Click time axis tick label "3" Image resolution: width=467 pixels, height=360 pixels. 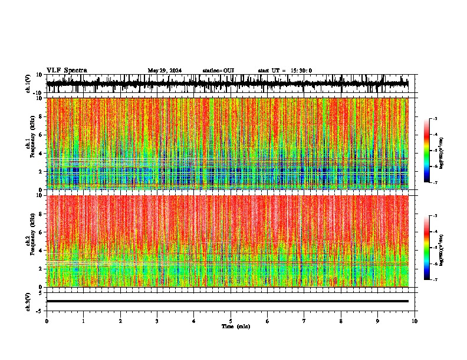coord(157,321)
